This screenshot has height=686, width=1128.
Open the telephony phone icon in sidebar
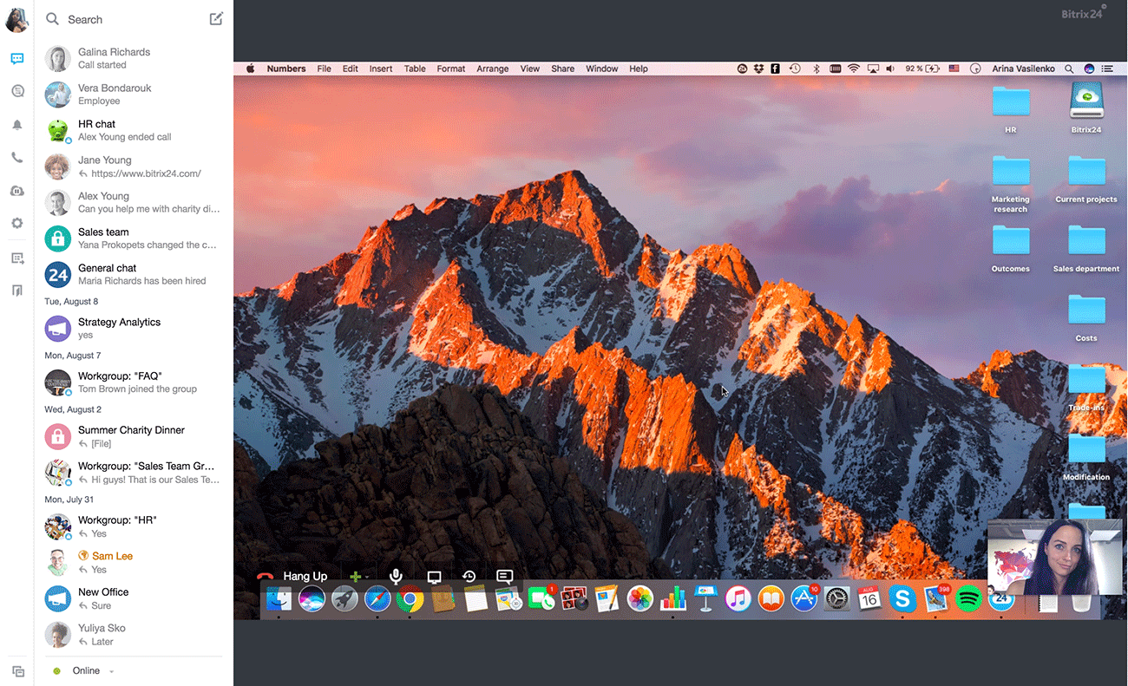click(x=16, y=158)
